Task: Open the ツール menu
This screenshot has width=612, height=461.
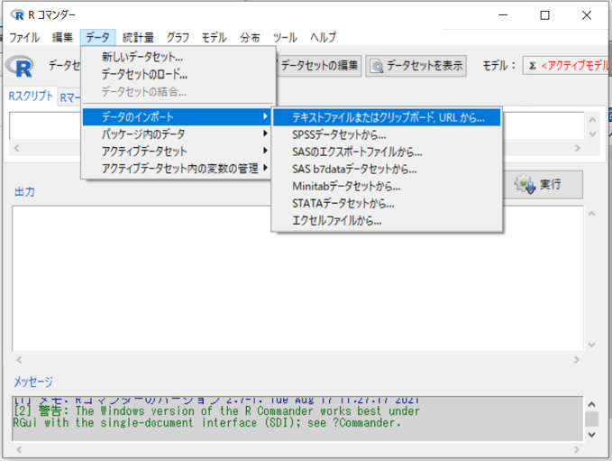Action: pos(285,38)
